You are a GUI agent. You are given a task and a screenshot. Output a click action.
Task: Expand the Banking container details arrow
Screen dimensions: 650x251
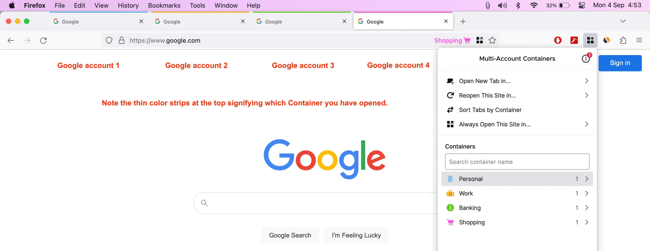587,208
